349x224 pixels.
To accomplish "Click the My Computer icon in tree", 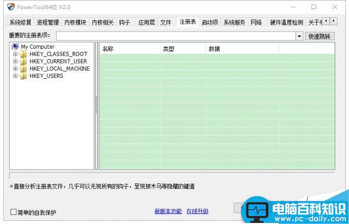I will [15, 46].
